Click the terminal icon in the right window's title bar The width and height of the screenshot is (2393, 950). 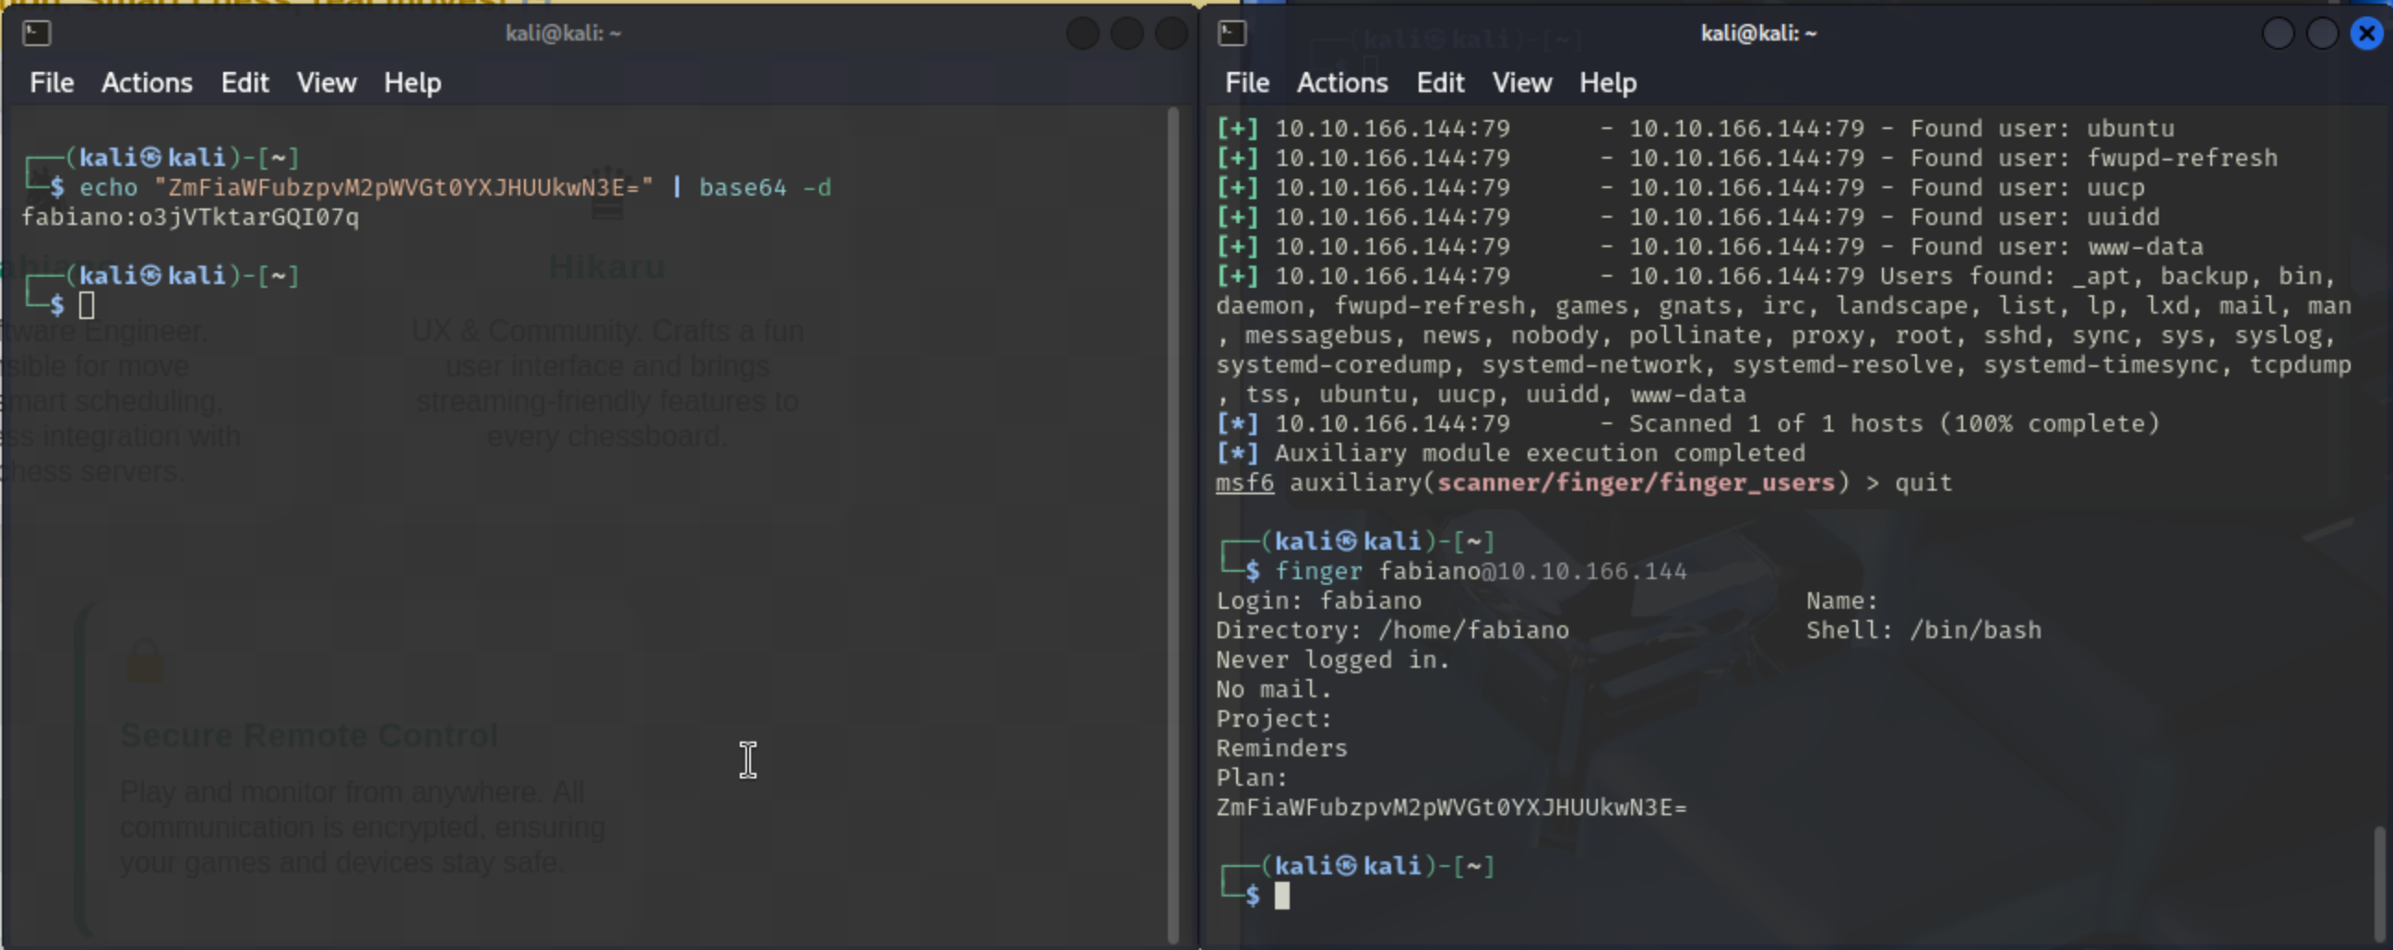click(1232, 33)
